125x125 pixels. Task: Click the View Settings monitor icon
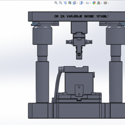pyautogui.click(x=105, y=3)
